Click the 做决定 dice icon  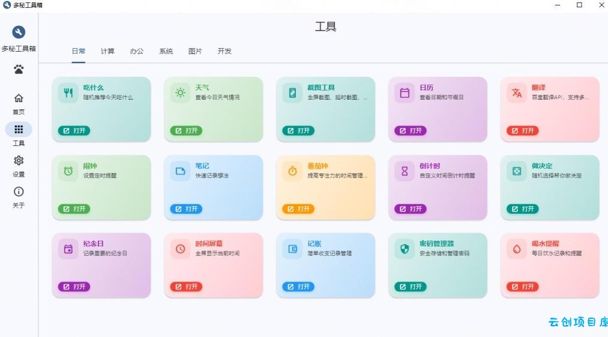pyautogui.click(x=517, y=171)
